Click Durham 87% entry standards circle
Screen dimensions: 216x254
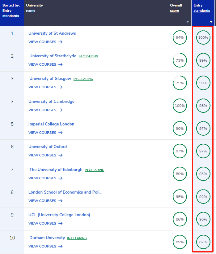pyautogui.click(x=203, y=242)
